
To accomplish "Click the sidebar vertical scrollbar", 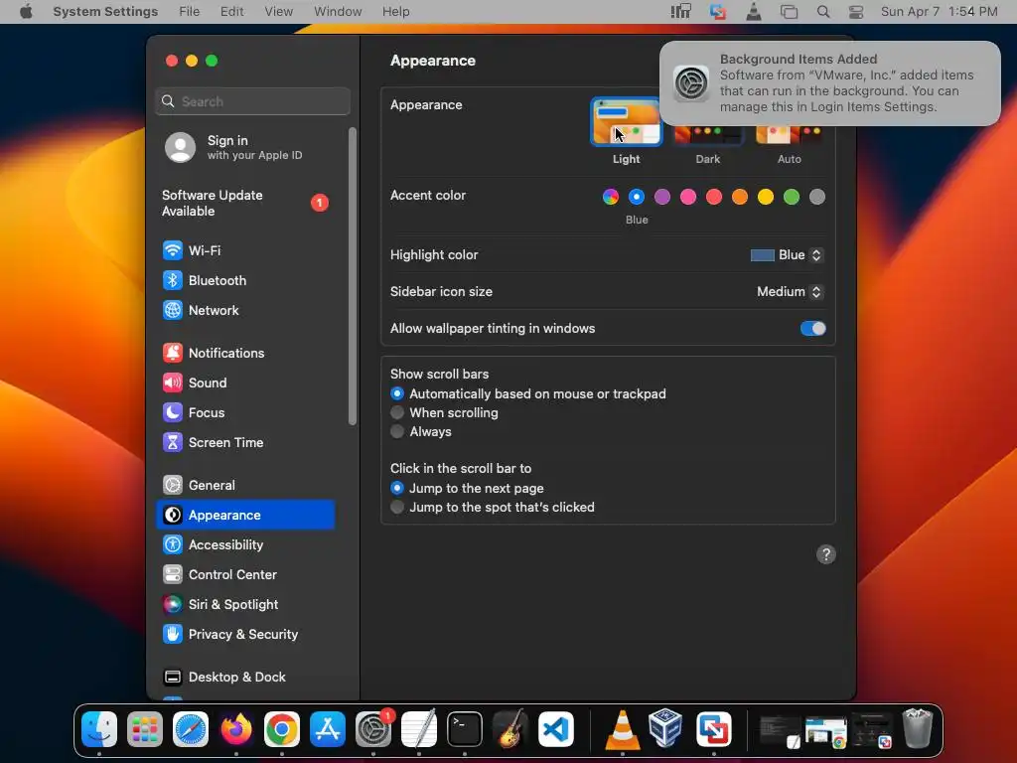I will pyautogui.click(x=353, y=276).
